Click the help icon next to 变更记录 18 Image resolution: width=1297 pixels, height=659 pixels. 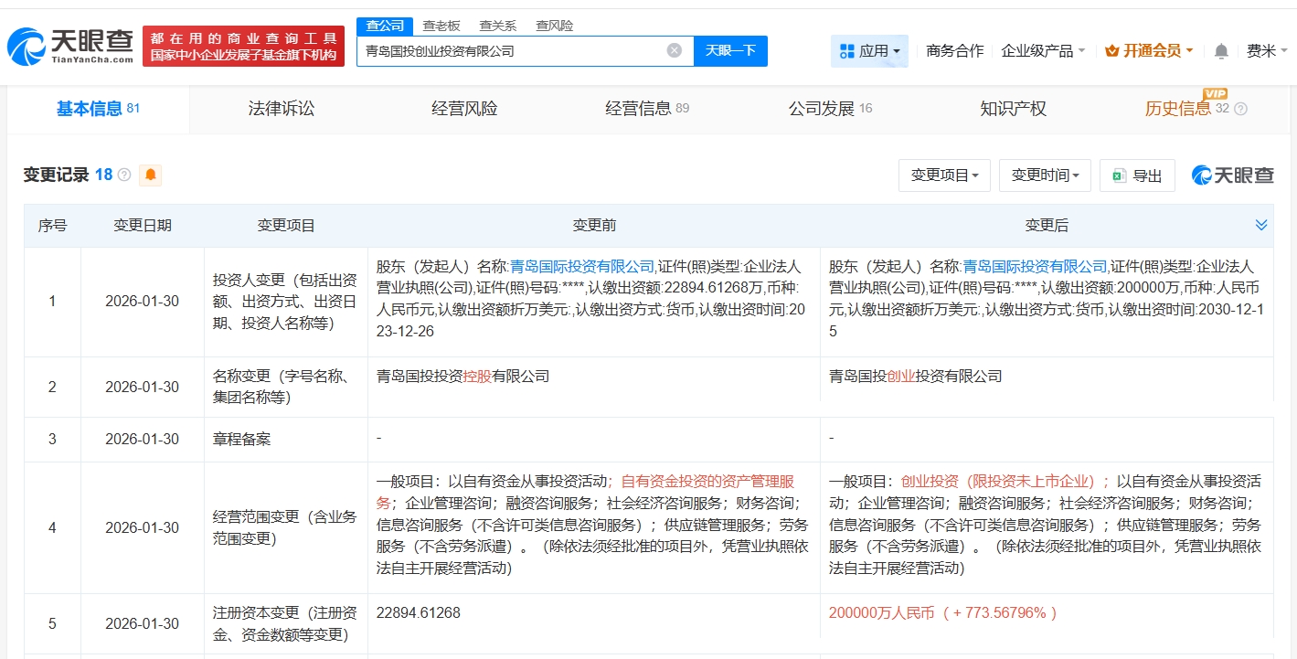tap(124, 175)
